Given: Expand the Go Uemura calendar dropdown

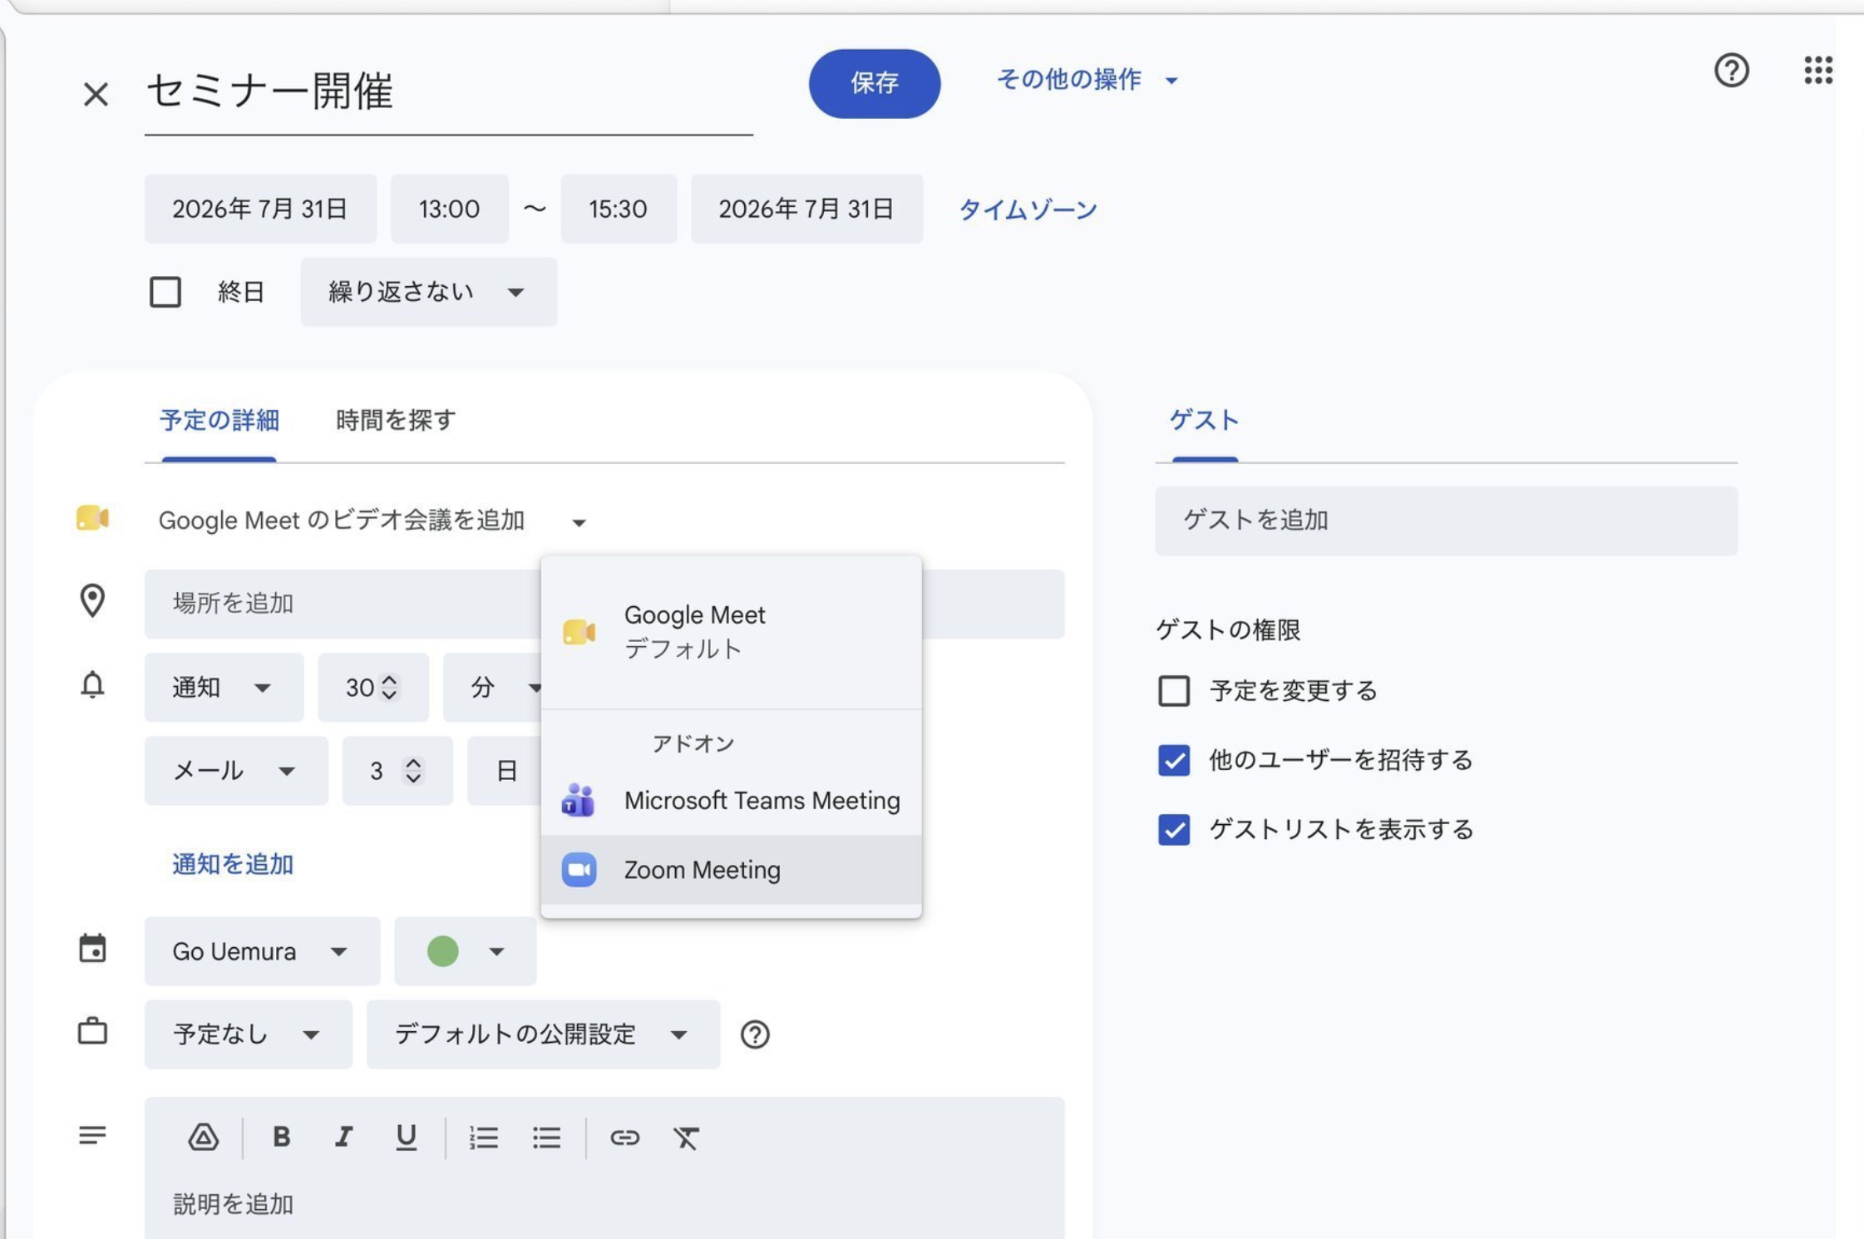Looking at the screenshot, I should pos(262,951).
